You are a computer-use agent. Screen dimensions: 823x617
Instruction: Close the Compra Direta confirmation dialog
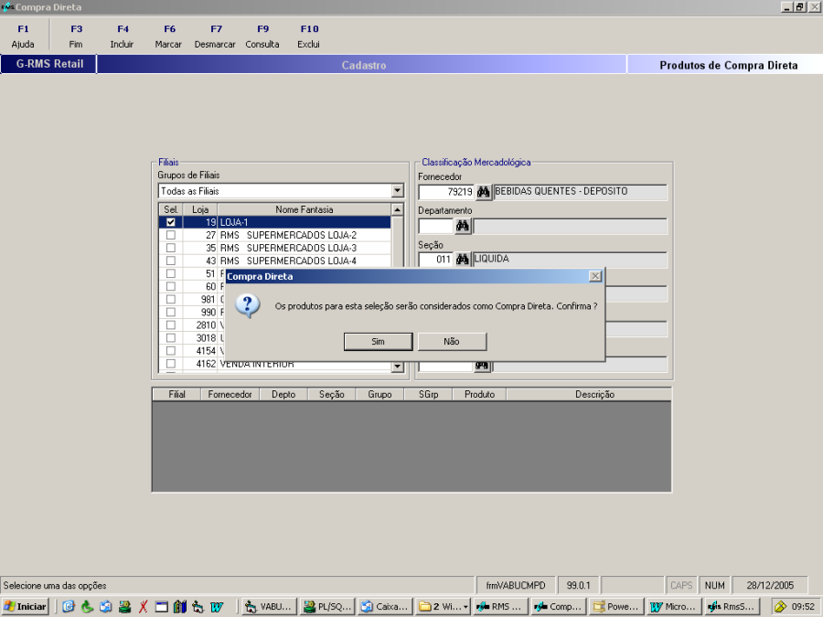(595, 276)
